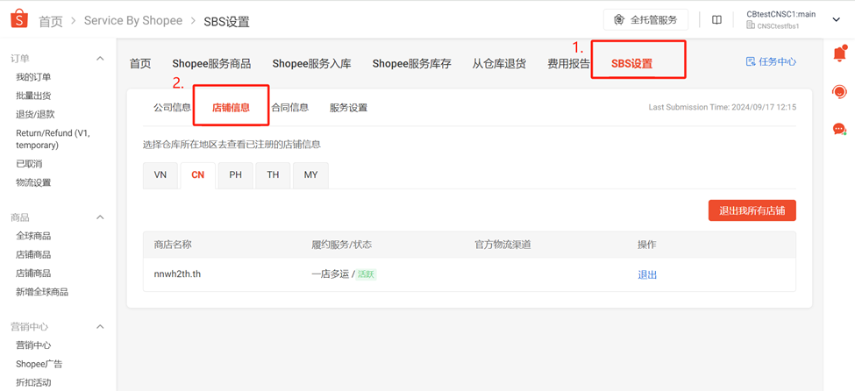This screenshot has width=855, height=391.
Task: Switch to the SBS设置 tab
Action: coord(631,64)
